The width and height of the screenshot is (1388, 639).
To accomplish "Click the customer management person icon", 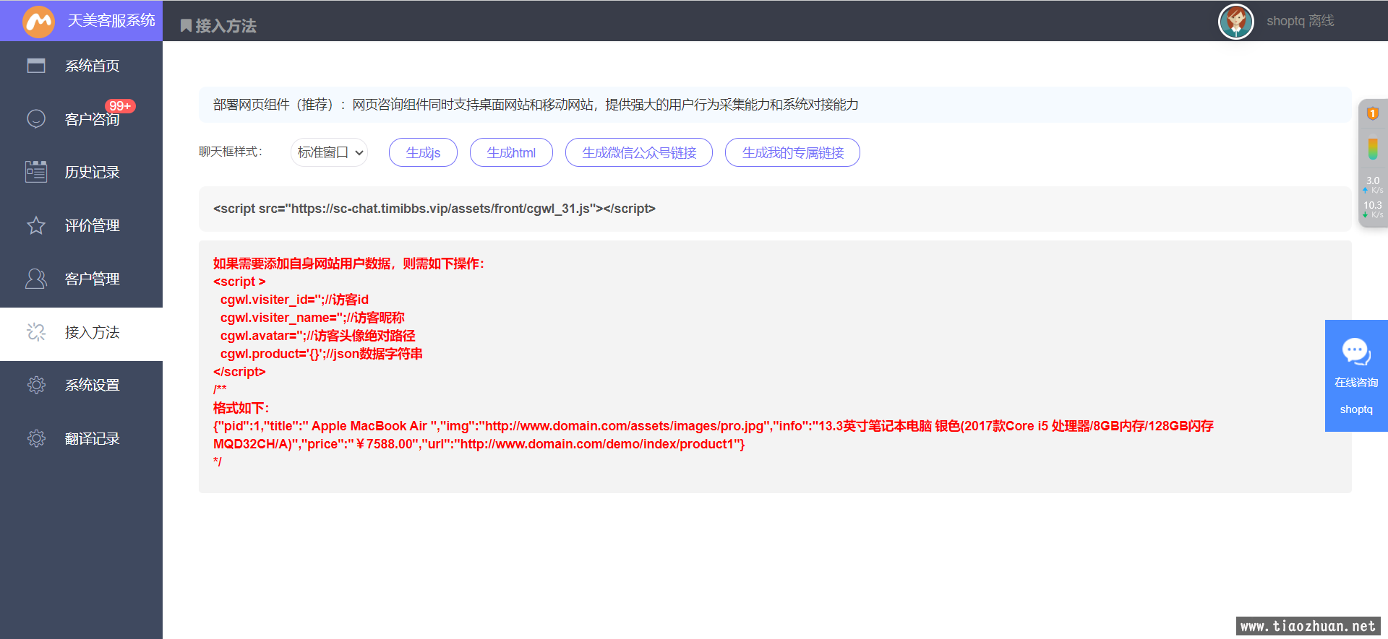I will (x=36, y=279).
